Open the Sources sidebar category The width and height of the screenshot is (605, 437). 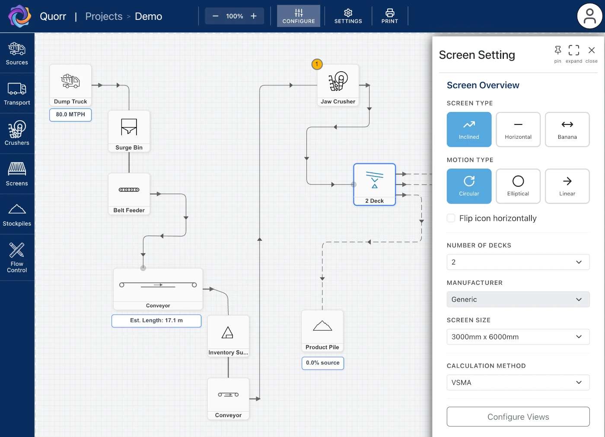tap(17, 53)
